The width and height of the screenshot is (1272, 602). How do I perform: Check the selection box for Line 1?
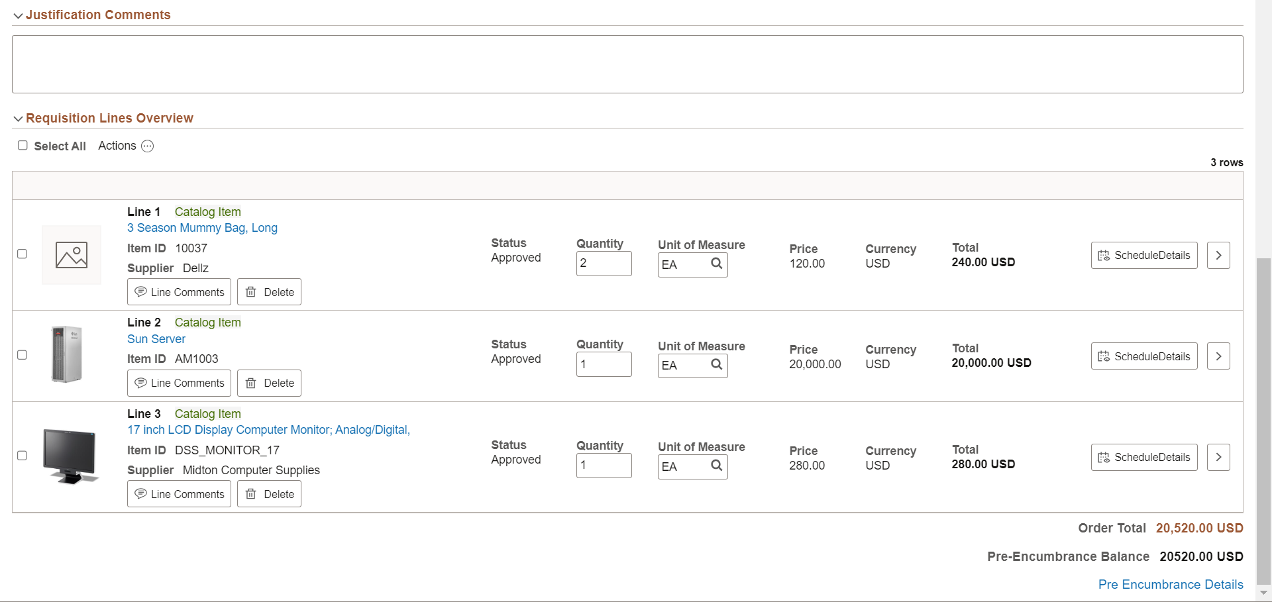(x=23, y=254)
